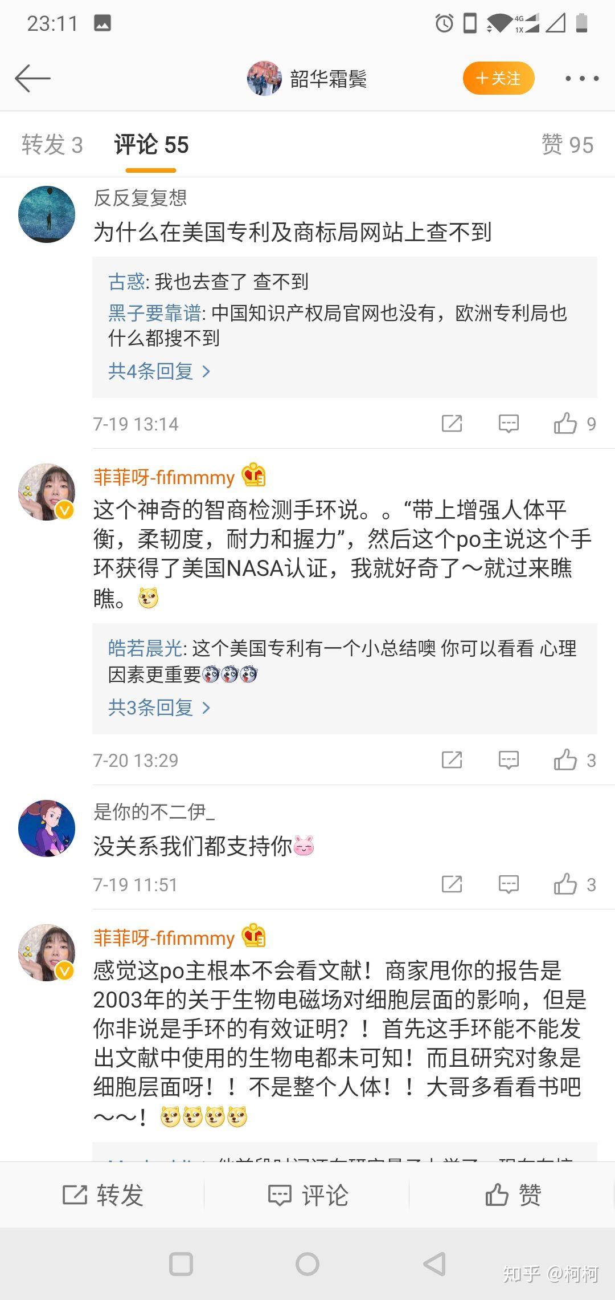This screenshot has height=1300, width=615.
Task: Like the comment by 反反复复想
Action: point(565,424)
